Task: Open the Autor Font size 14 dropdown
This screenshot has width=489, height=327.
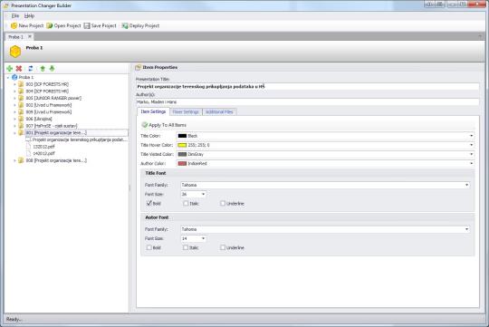Action: point(204,238)
